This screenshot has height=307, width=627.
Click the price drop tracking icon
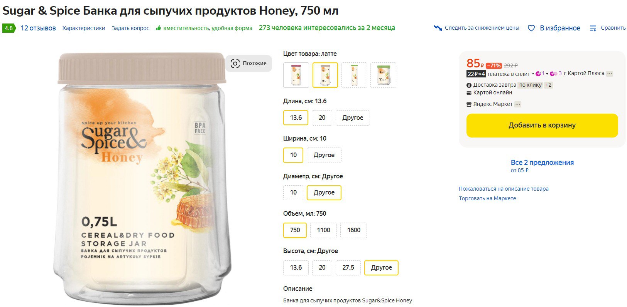click(x=438, y=28)
